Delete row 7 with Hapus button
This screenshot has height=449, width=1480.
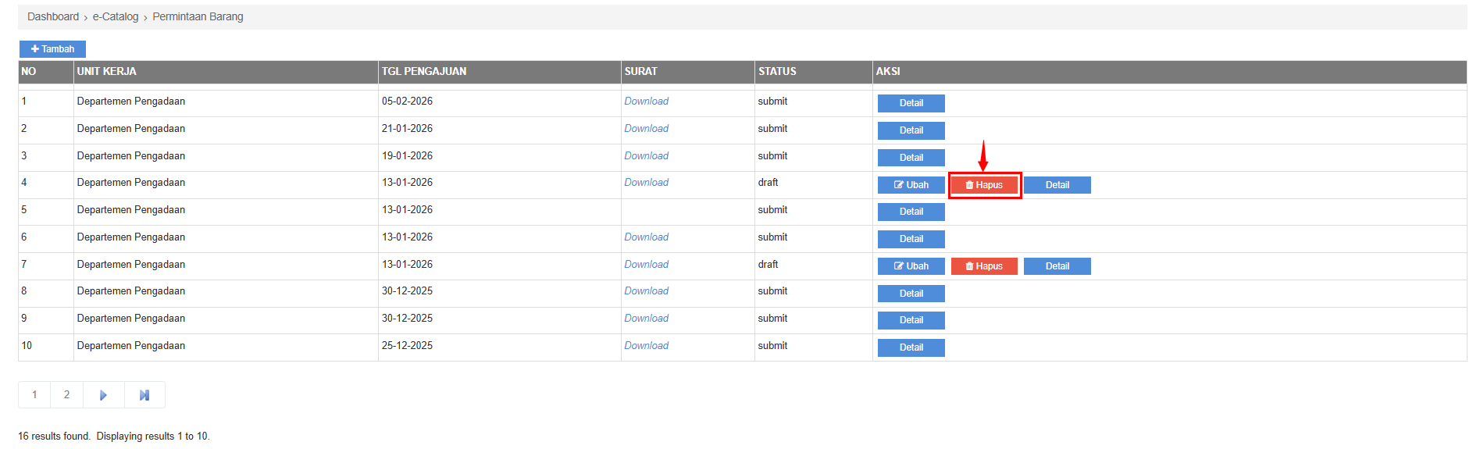click(x=984, y=266)
